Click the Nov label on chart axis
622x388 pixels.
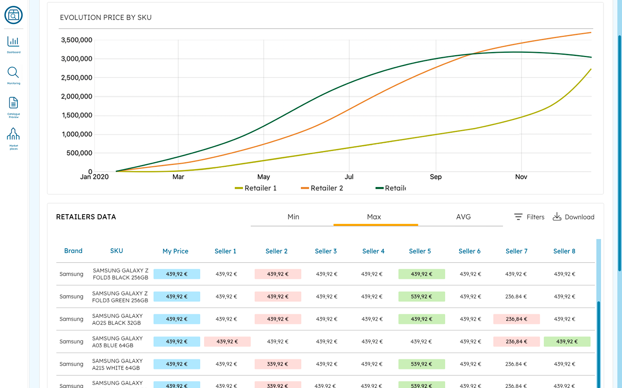(x=521, y=177)
